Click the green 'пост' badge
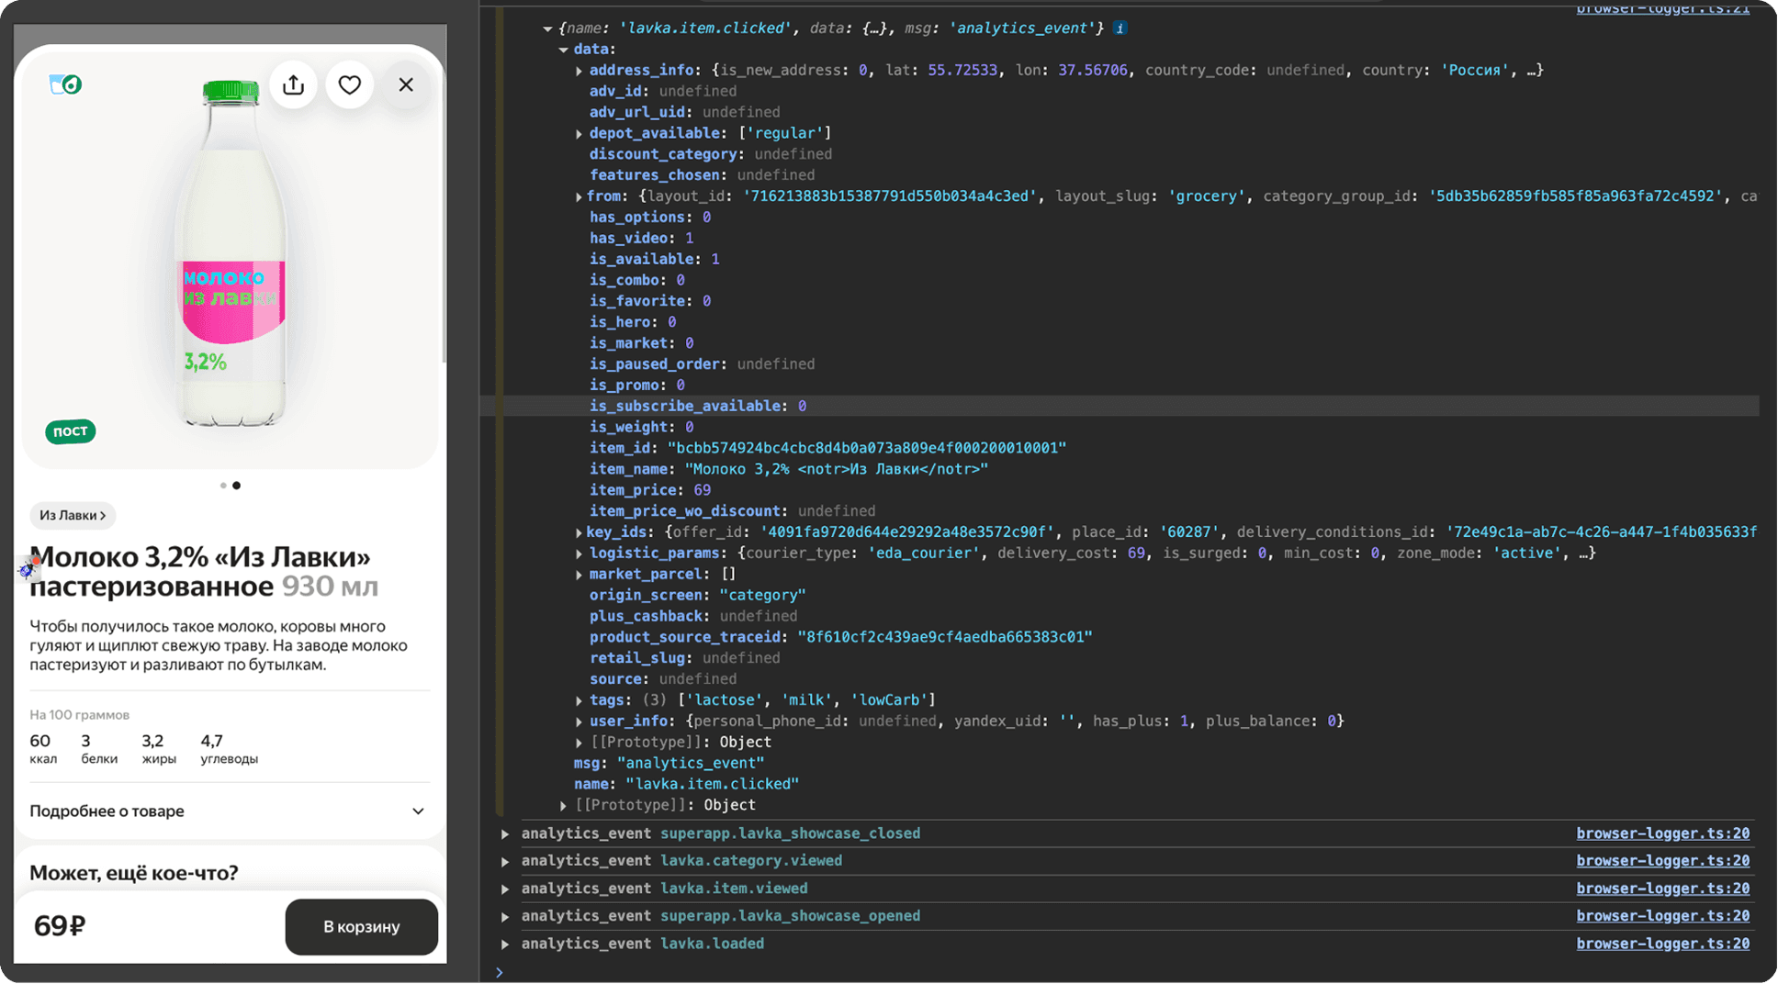The image size is (1778, 984). click(x=71, y=430)
